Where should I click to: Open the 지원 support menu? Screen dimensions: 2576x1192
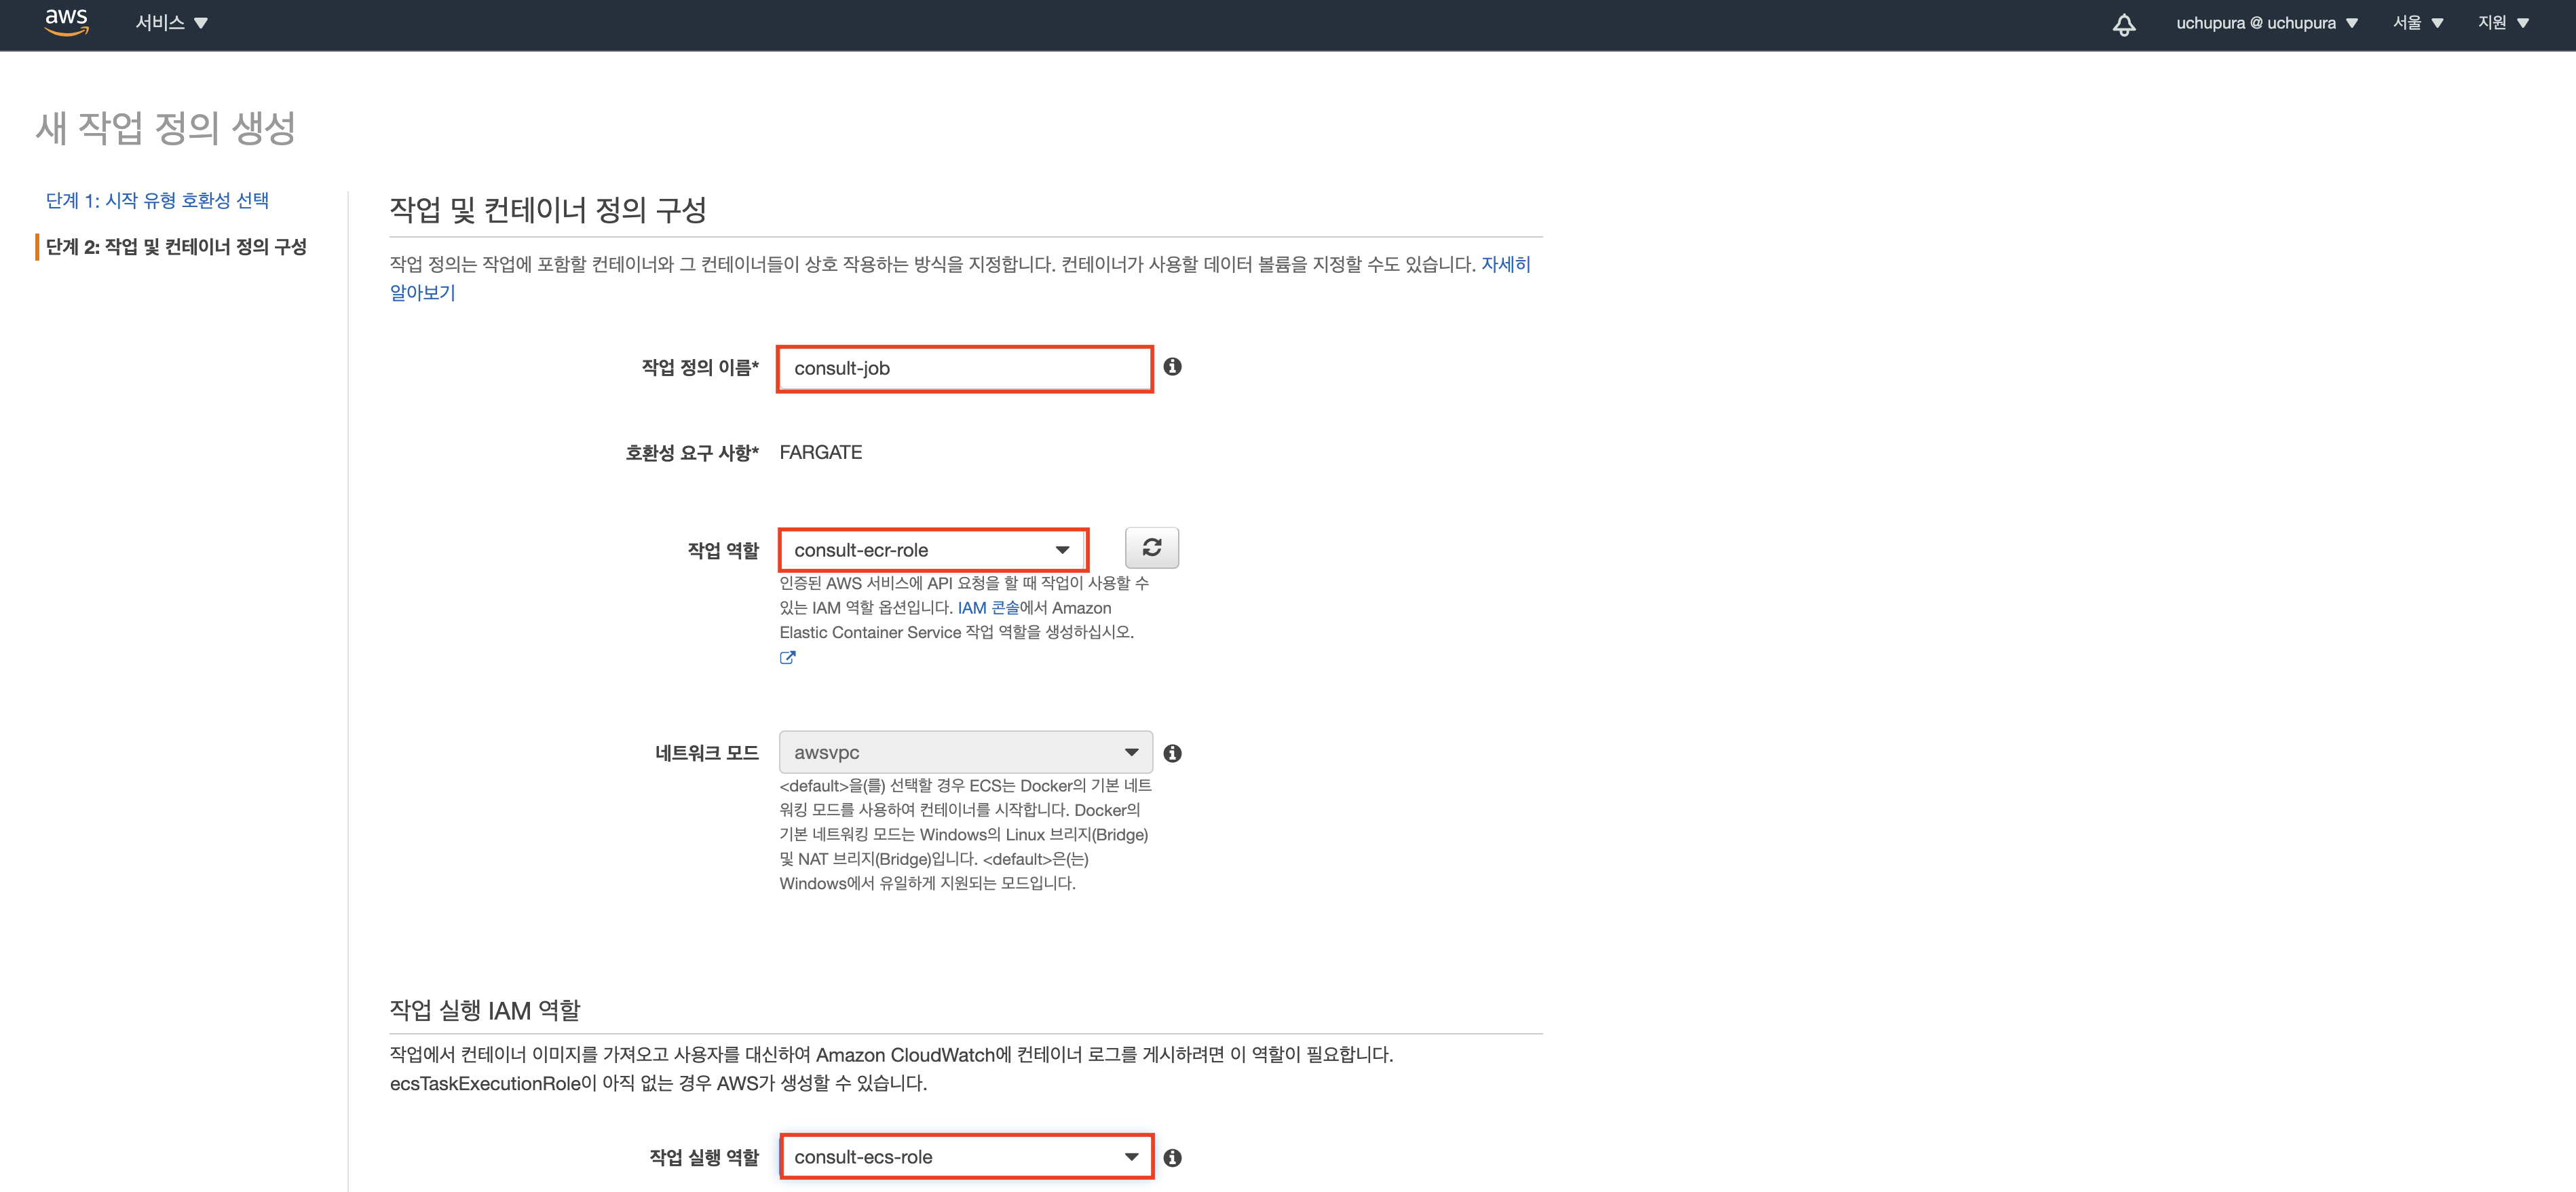click(2502, 23)
